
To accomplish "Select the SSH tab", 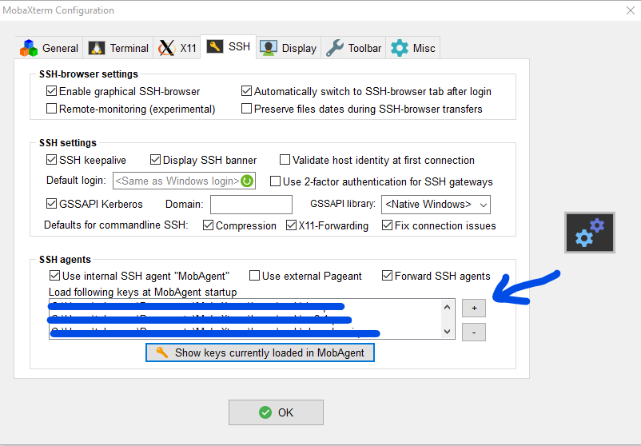I will [228, 46].
